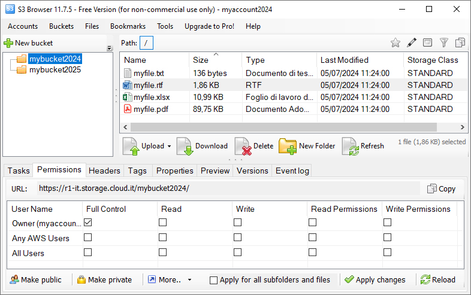
Task: Click the PDF icon of myfile.pdf
Action: pyautogui.click(x=128, y=109)
